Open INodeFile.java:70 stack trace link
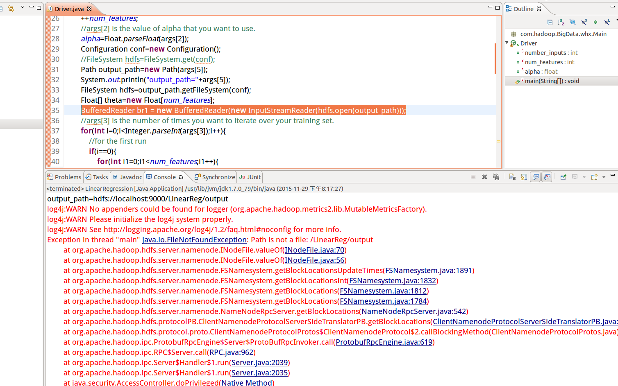Image resolution: width=618 pixels, height=386 pixels. coord(315,250)
